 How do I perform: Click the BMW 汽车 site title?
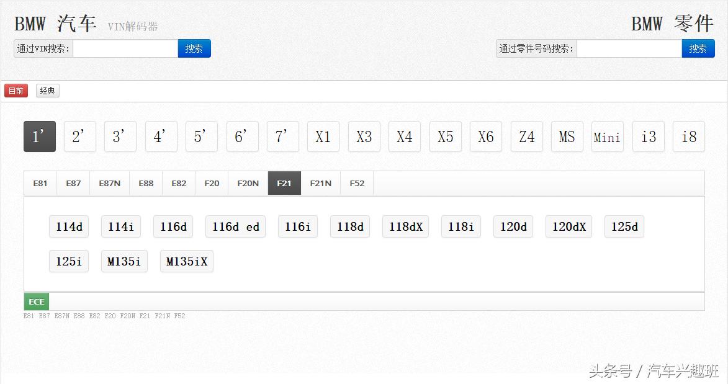click(x=55, y=24)
